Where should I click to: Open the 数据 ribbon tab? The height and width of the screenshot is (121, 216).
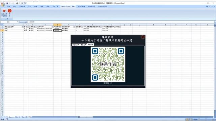36,6
